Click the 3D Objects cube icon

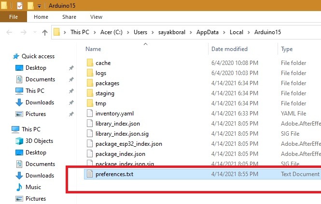tap(19, 141)
